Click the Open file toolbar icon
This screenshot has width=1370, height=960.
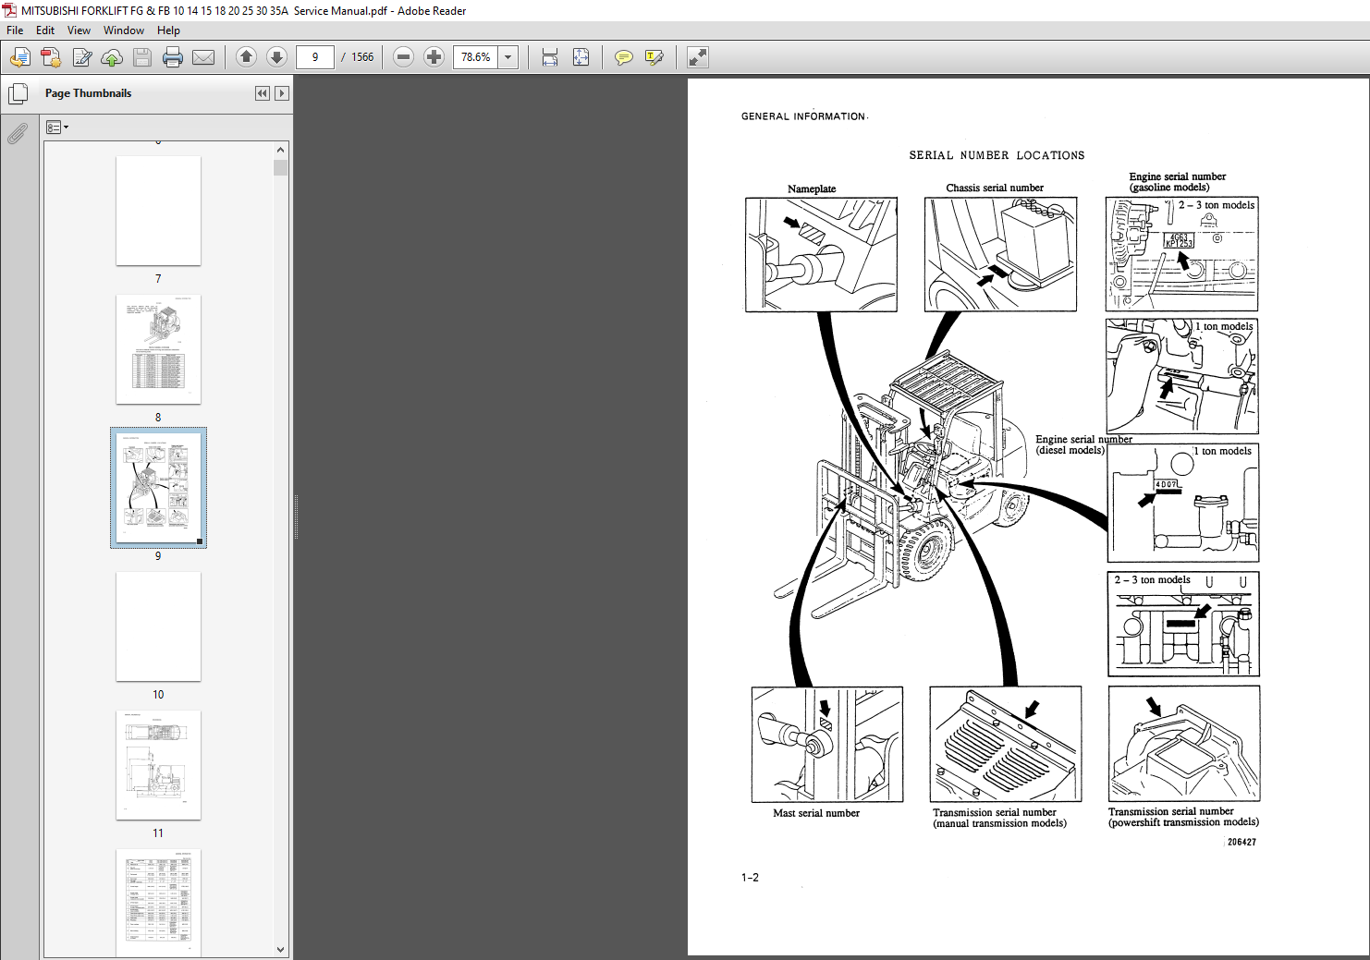[x=19, y=57]
